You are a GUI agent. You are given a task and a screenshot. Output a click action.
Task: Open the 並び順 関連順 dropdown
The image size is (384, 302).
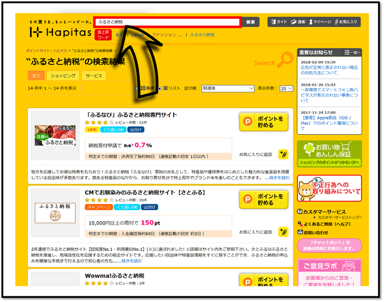point(228,89)
